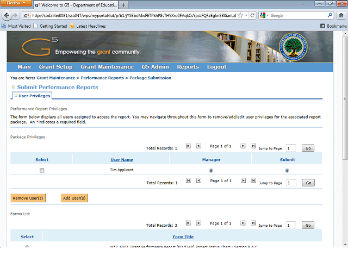Click last-page icon in lower Package Privileges pager

point(253,181)
